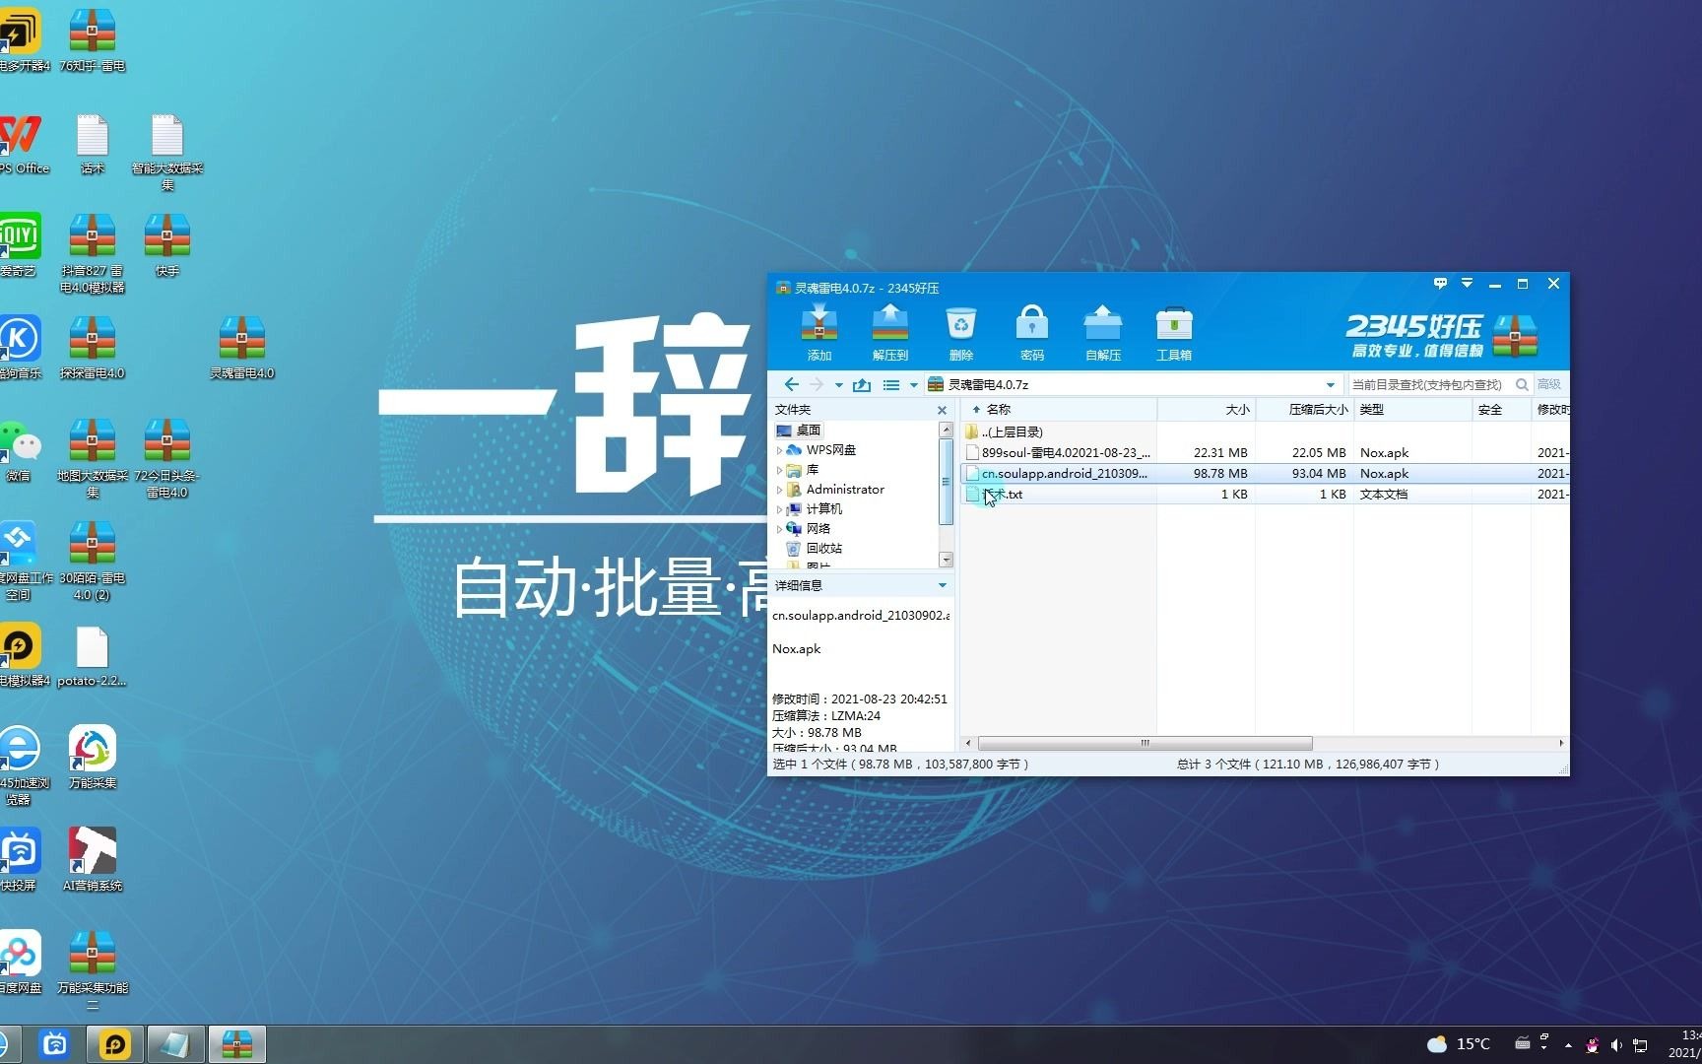Open the title bar dropdown menu icon
This screenshot has height=1064, width=1702.
1468,284
